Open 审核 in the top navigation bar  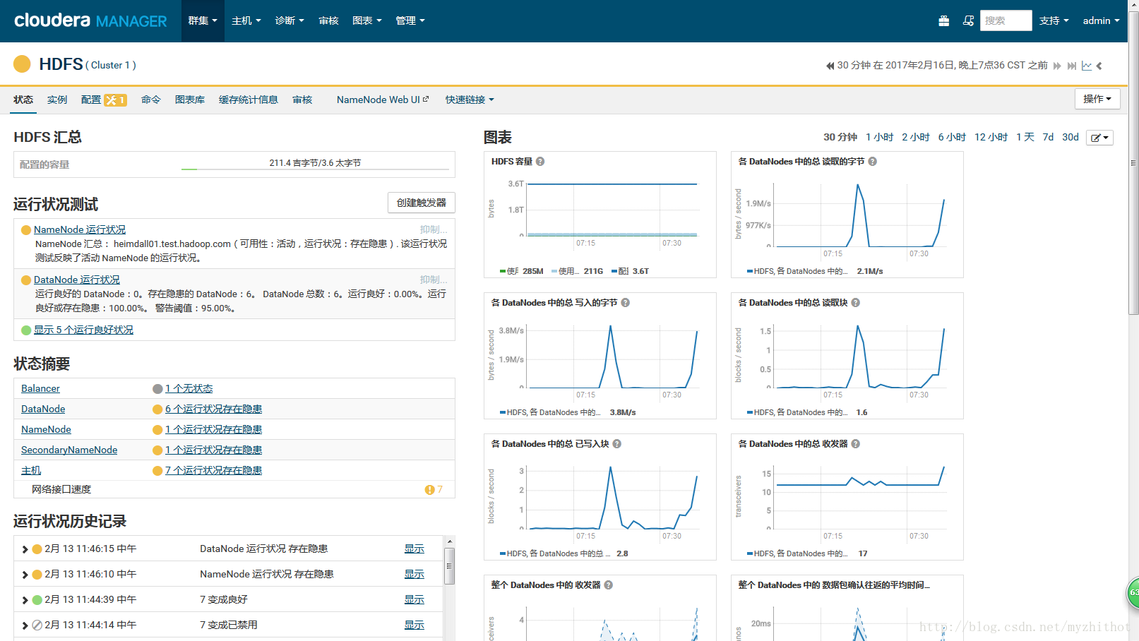click(x=328, y=21)
